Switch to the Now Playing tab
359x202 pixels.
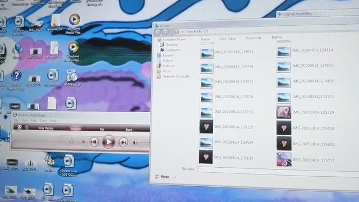click(46, 128)
